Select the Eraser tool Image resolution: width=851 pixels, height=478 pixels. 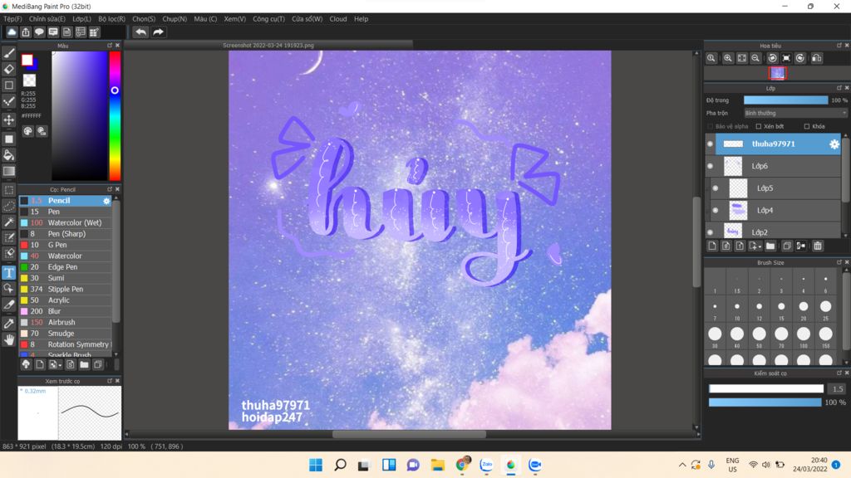click(x=8, y=69)
